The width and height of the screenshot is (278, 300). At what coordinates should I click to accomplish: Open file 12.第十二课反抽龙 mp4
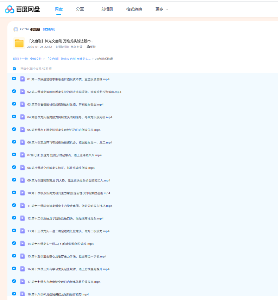pos(65,218)
